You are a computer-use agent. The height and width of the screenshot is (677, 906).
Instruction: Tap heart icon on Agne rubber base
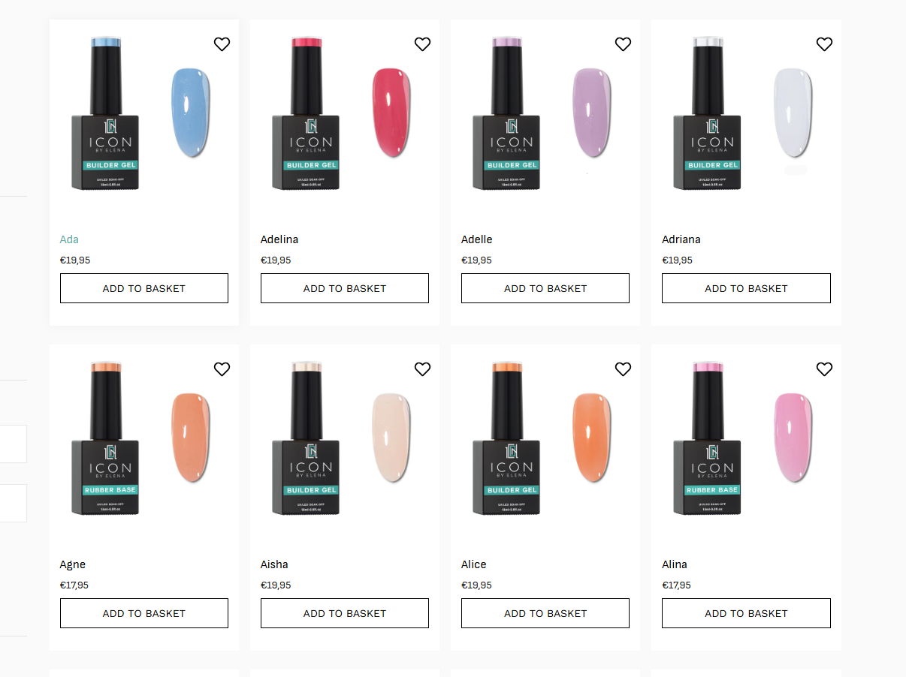tap(222, 369)
